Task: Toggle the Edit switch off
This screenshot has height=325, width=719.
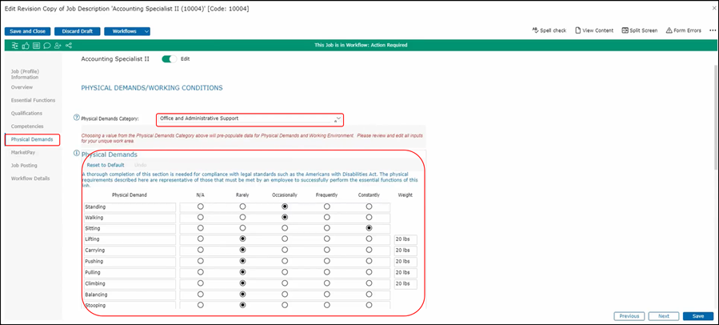Action: click(169, 58)
